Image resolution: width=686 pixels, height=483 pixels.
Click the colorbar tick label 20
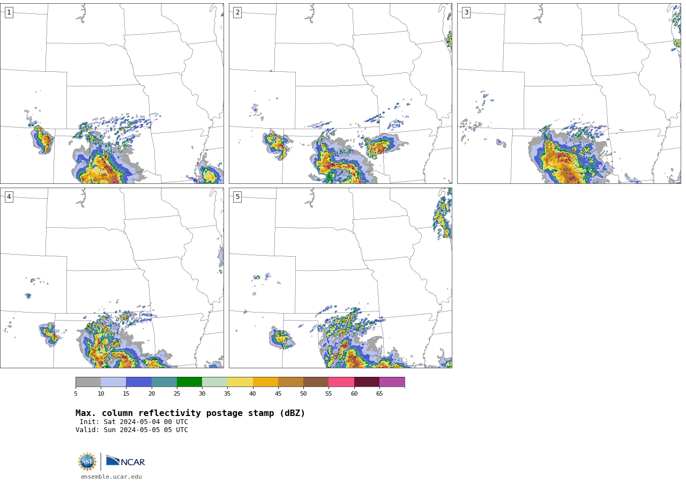(x=152, y=394)
